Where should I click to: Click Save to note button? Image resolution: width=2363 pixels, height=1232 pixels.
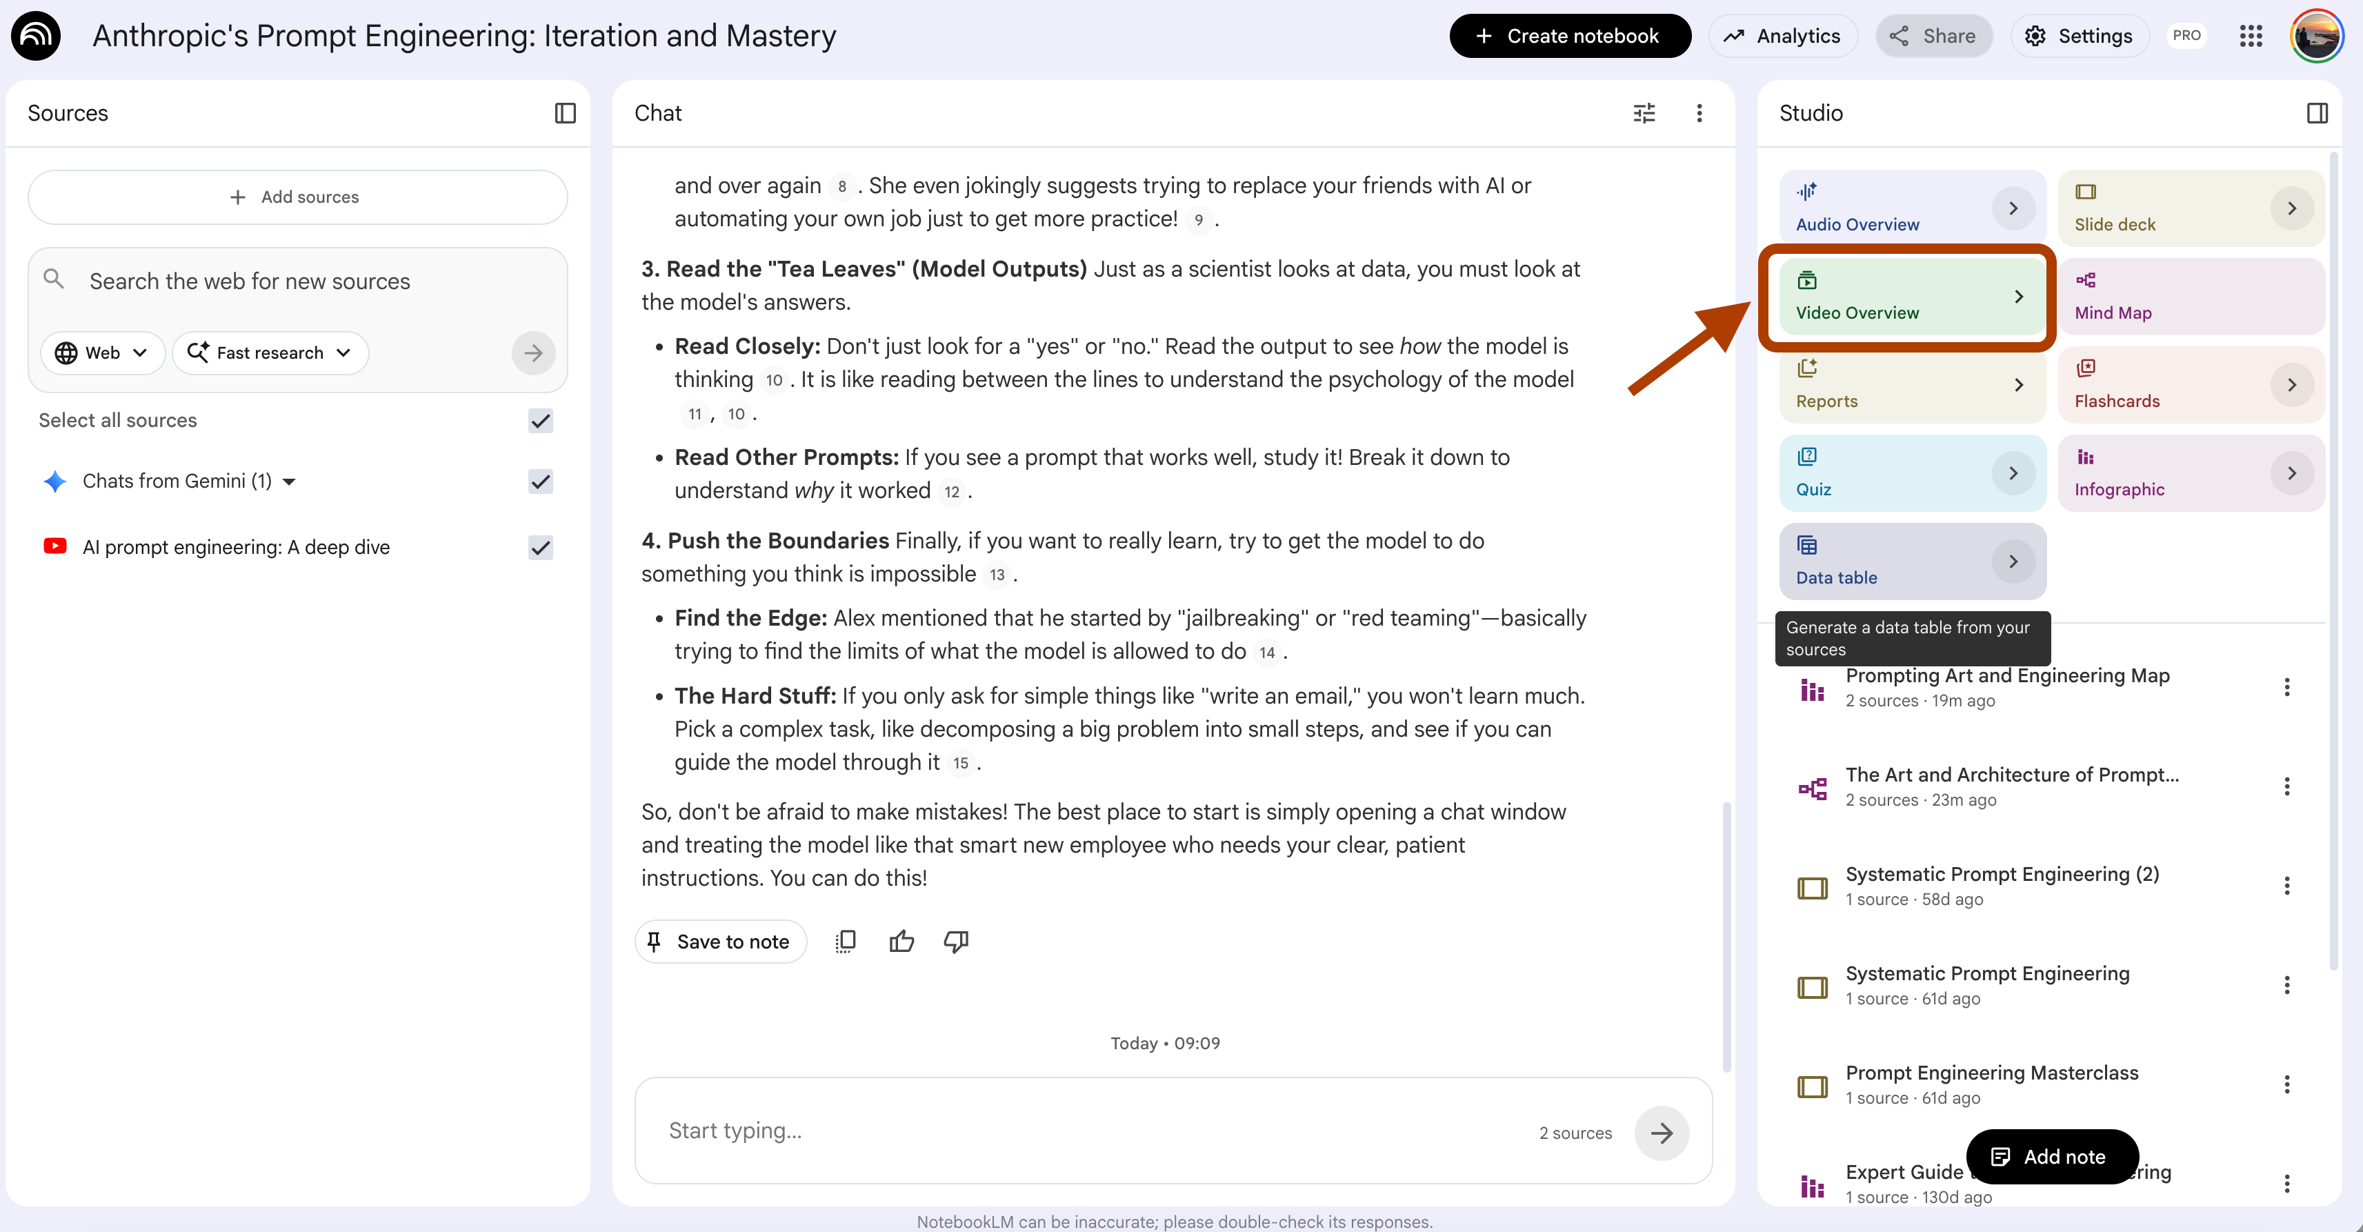point(720,941)
